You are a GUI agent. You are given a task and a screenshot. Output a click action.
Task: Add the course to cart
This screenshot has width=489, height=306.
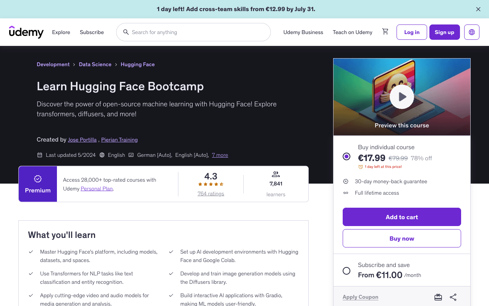coord(402,217)
